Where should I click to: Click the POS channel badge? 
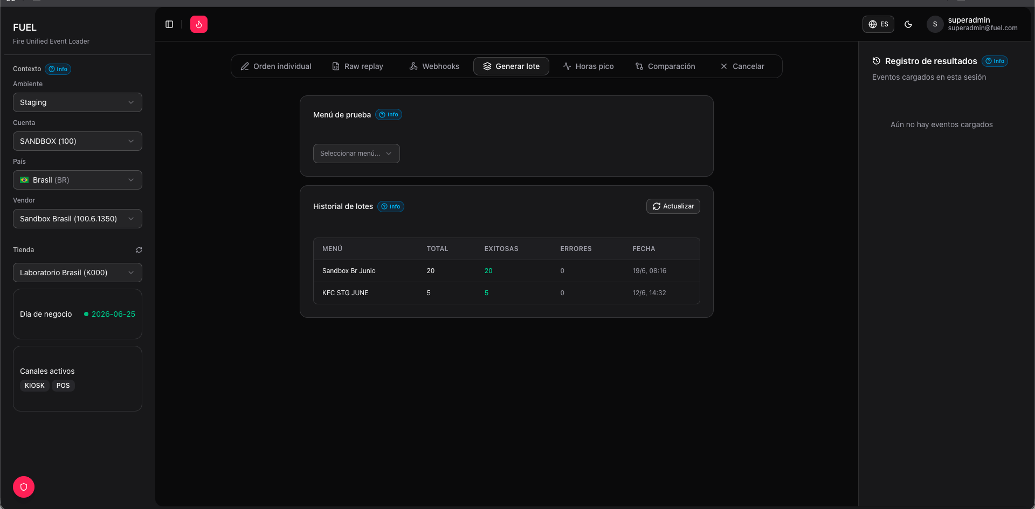[63, 386]
